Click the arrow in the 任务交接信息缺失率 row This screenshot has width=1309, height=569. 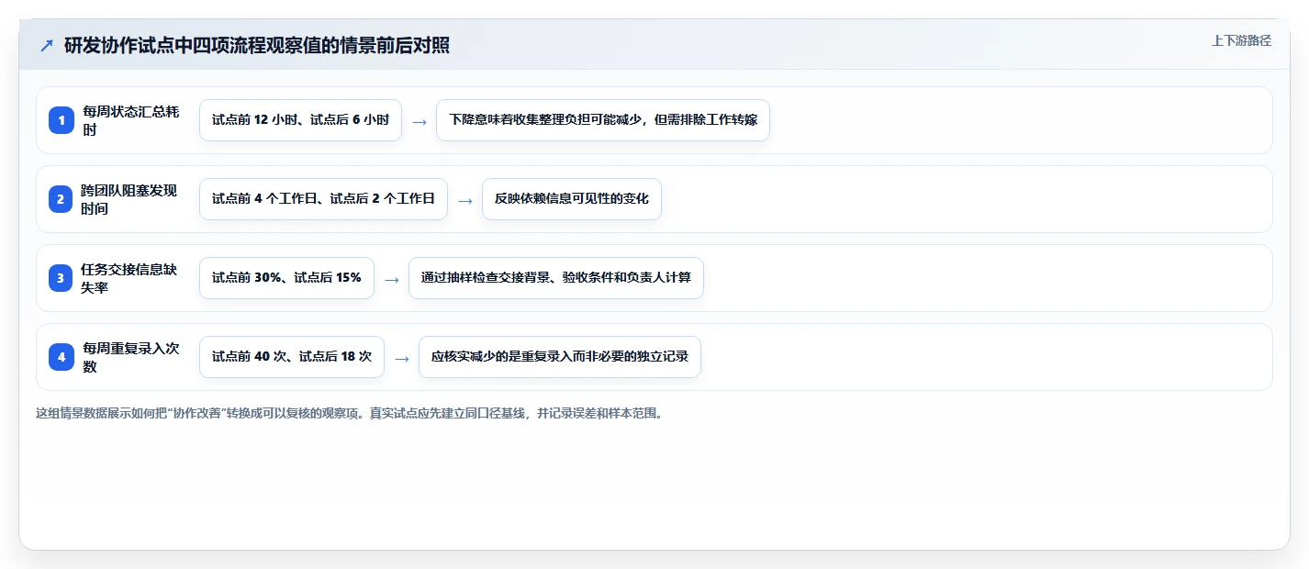391,279
